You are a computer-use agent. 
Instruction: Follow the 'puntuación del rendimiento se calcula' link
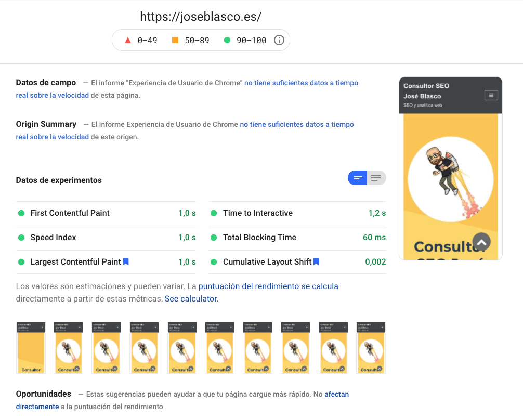coord(268,286)
